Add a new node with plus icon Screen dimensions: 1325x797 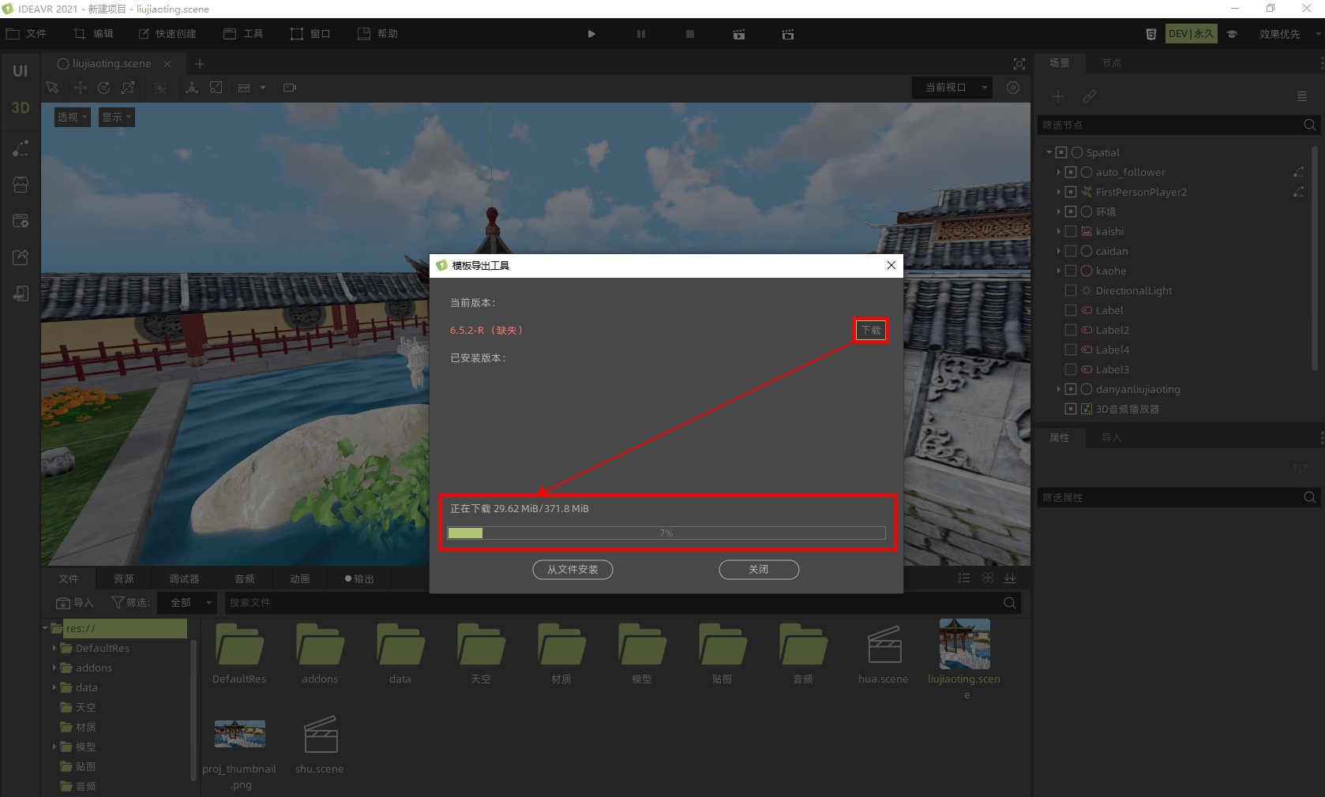pyautogui.click(x=1058, y=96)
